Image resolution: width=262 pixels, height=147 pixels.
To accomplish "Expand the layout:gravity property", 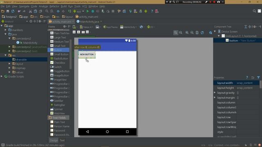I will (x=215, y=93).
